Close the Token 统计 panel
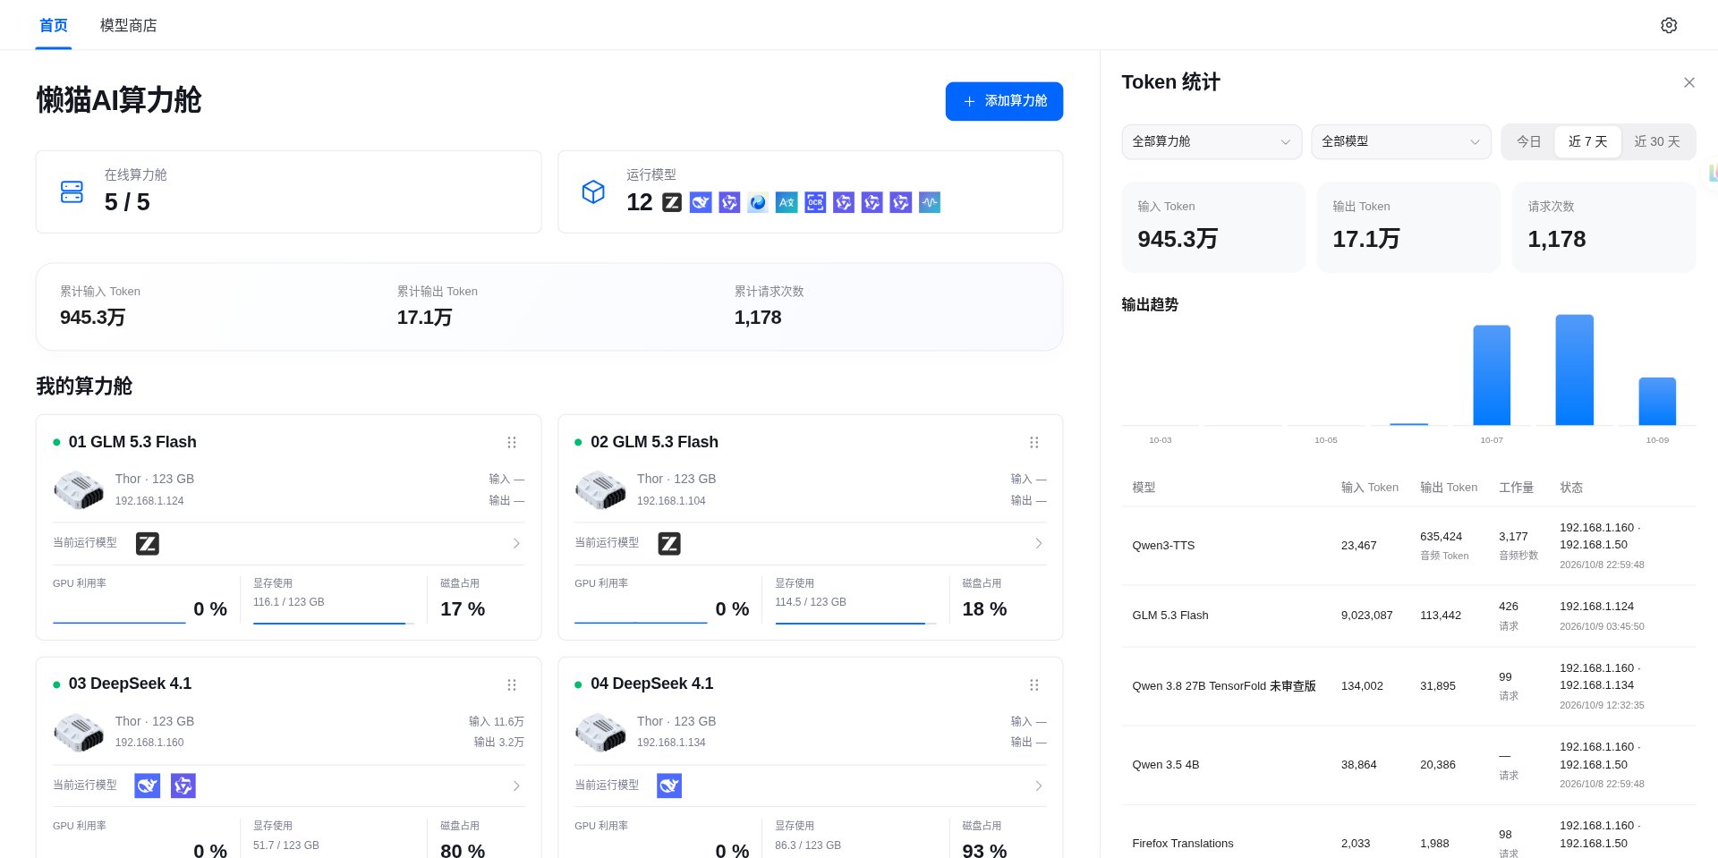The width and height of the screenshot is (1718, 858). (x=1689, y=82)
